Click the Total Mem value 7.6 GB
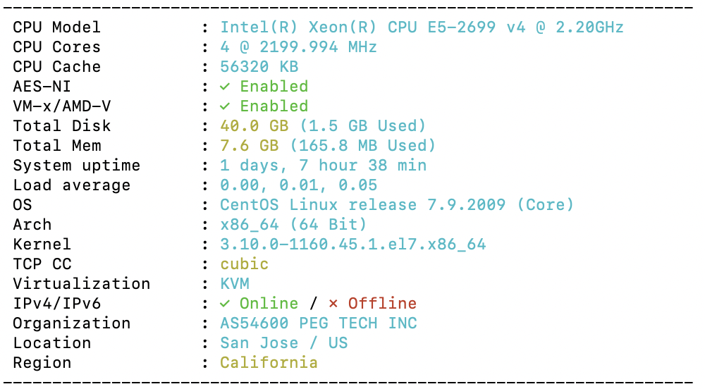This screenshot has width=705, height=389. tap(250, 146)
